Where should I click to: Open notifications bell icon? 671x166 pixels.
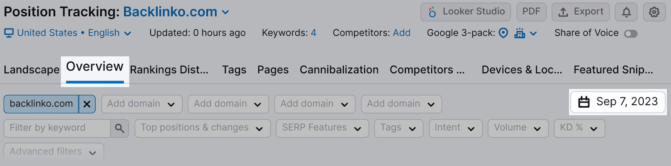point(626,12)
